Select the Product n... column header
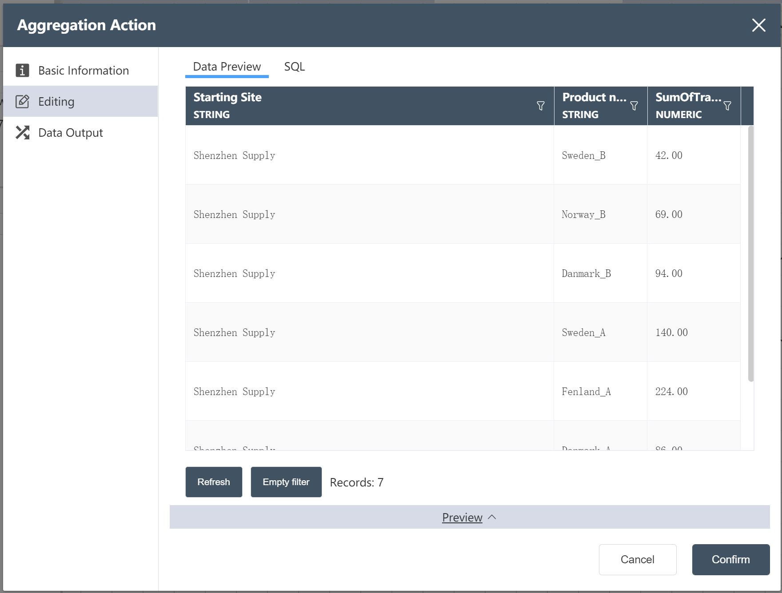 pos(601,106)
